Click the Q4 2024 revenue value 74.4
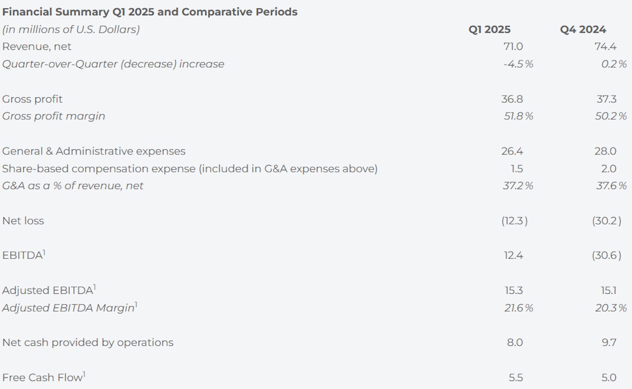Viewport: 632px width, 389px height. [x=605, y=47]
